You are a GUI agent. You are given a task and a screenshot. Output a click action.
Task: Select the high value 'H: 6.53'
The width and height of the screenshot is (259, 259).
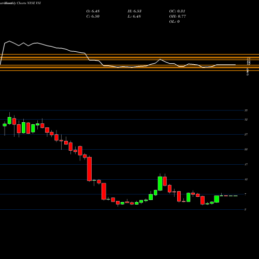pyautogui.click(x=135, y=11)
